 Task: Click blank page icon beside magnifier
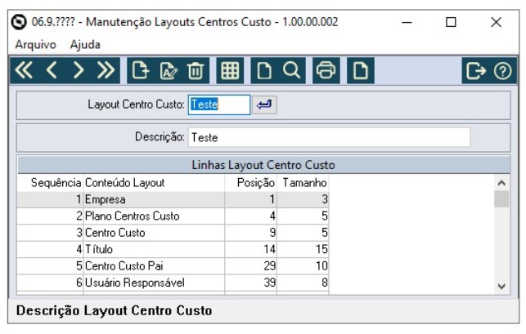coord(264,70)
